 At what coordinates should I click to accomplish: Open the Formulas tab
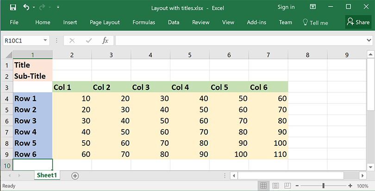[144, 23]
